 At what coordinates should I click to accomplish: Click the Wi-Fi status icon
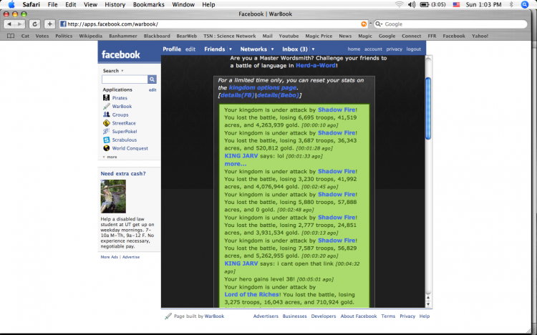click(x=399, y=4)
